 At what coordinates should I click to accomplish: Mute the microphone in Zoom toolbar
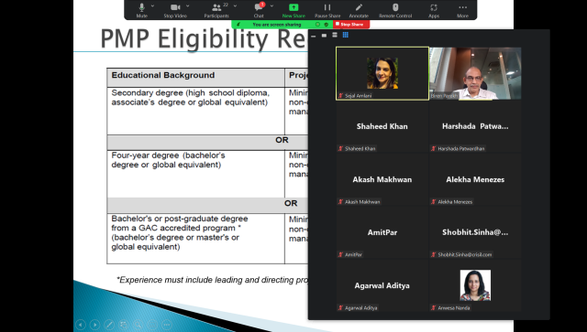click(x=141, y=10)
